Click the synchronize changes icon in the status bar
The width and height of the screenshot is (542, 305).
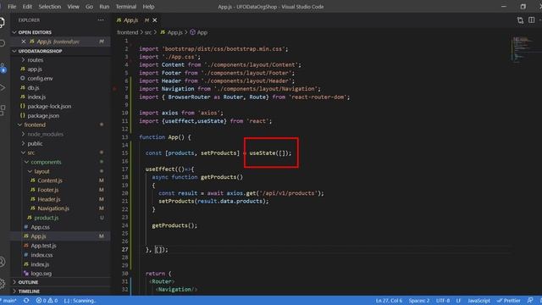coord(26,301)
